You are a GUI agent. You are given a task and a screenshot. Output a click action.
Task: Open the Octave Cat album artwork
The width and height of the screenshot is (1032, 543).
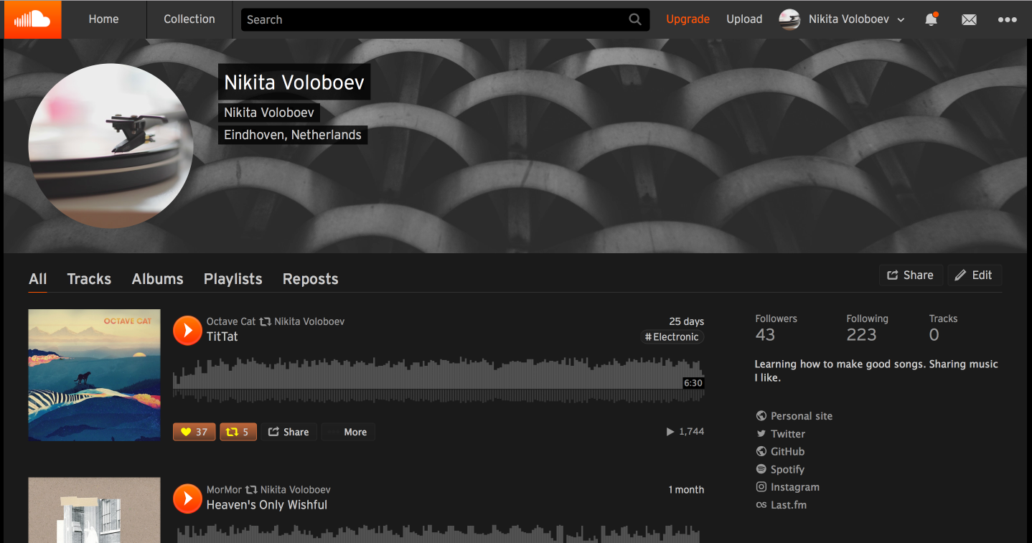[x=95, y=375]
